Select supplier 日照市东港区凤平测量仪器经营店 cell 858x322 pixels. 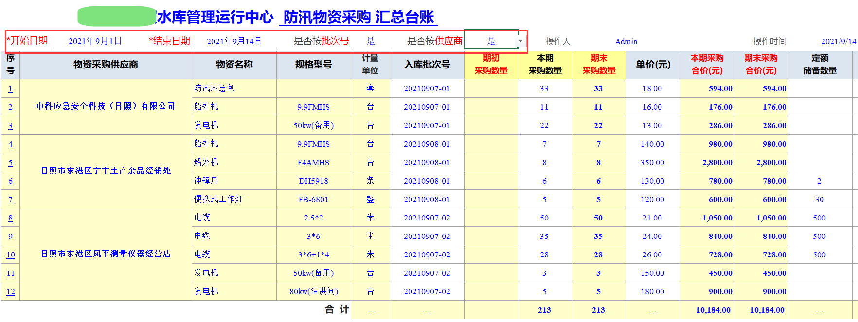tap(106, 254)
